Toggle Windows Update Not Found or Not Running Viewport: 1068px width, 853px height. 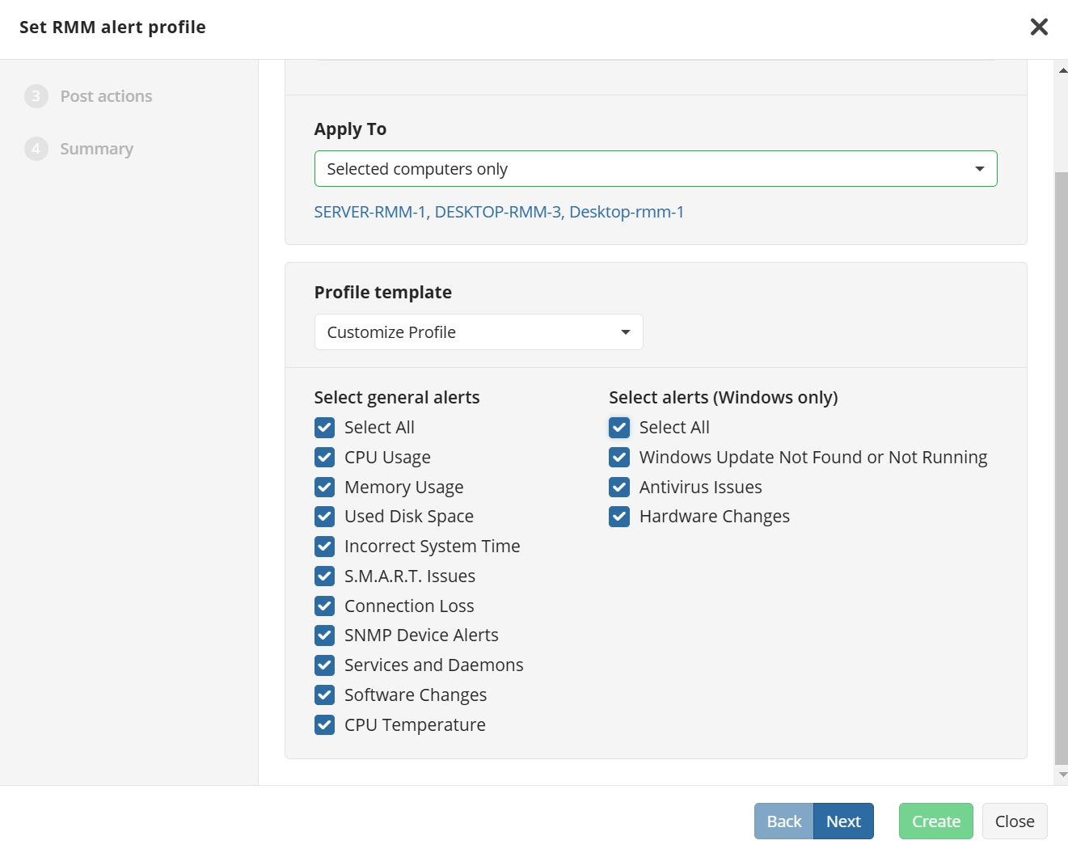click(619, 458)
